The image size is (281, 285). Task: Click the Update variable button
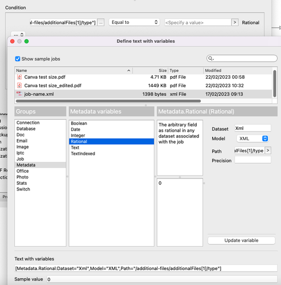[241, 241]
